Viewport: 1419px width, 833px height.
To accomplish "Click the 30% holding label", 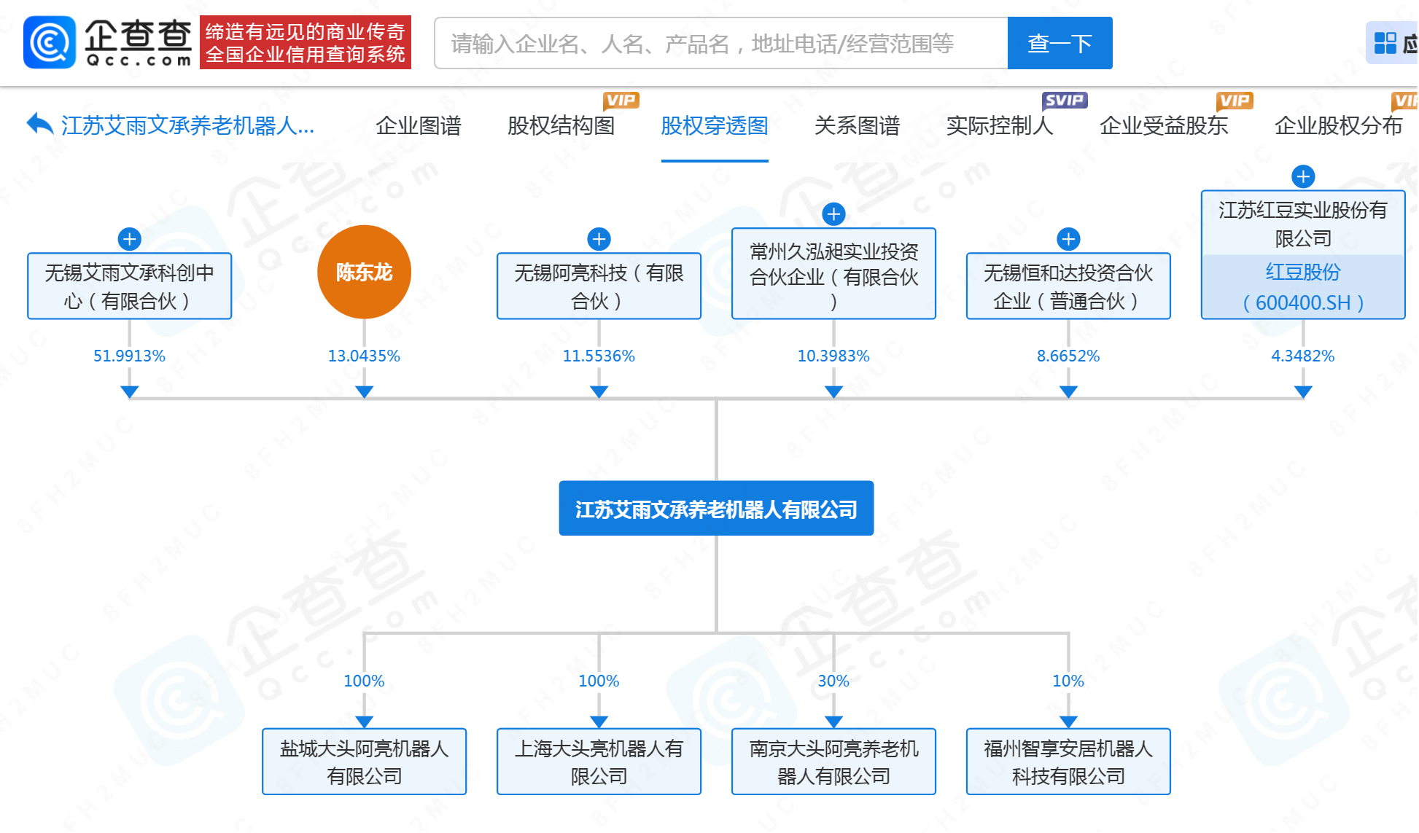I will [x=833, y=681].
